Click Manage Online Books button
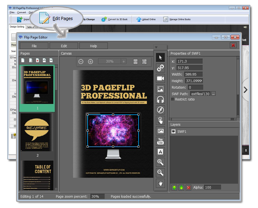This screenshot has width=258, height=208. (177, 19)
